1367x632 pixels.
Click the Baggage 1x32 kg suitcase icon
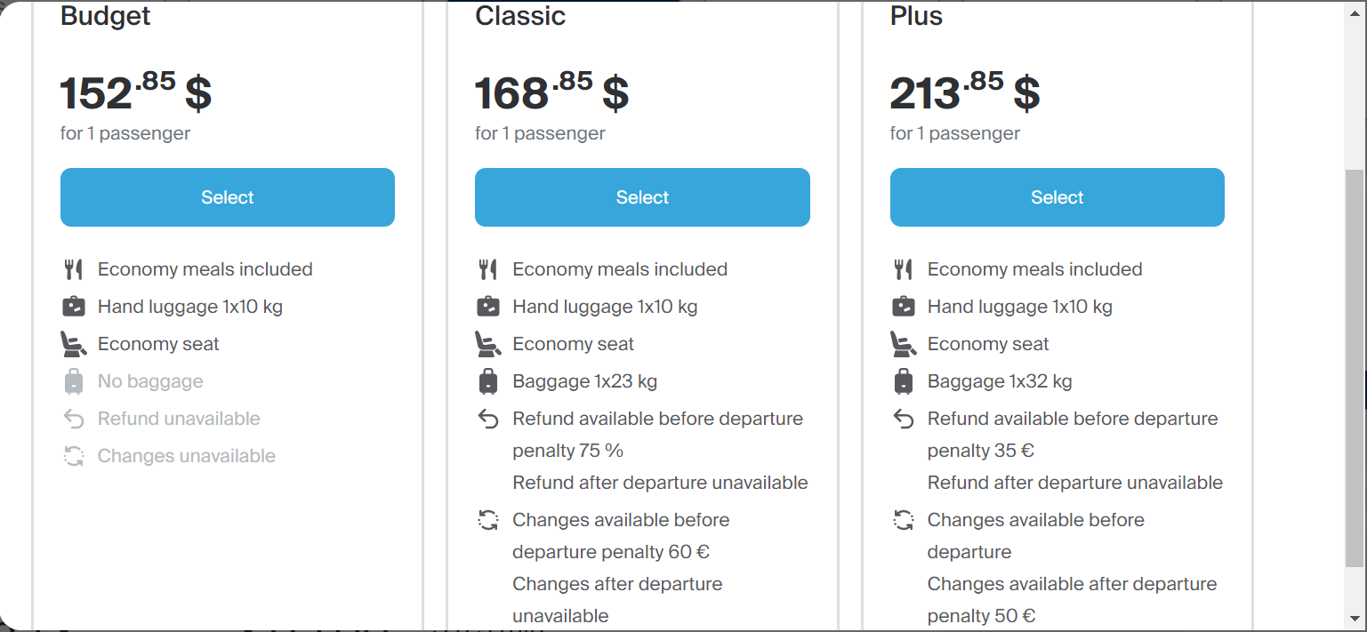pos(903,381)
